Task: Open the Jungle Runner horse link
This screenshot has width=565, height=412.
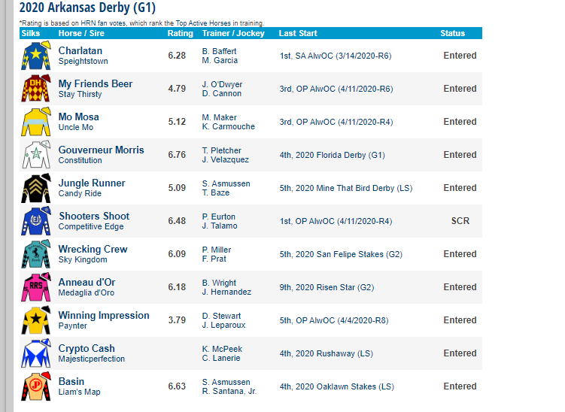Action: pos(92,183)
